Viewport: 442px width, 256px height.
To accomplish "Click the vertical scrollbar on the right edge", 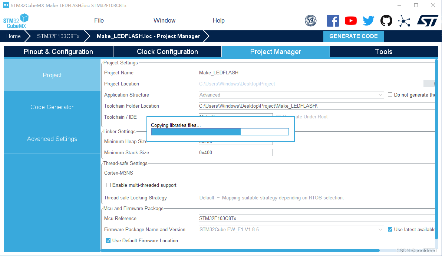I will click(x=437, y=150).
